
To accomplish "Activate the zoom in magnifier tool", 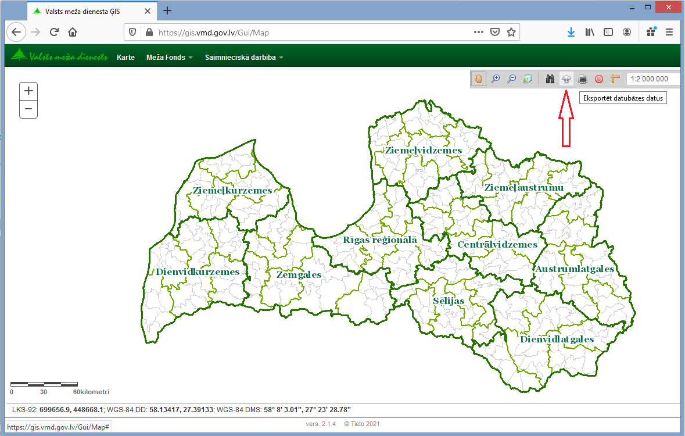I will point(496,79).
